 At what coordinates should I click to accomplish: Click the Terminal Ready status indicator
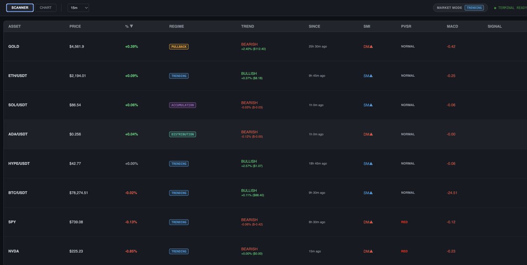(x=510, y=8)
